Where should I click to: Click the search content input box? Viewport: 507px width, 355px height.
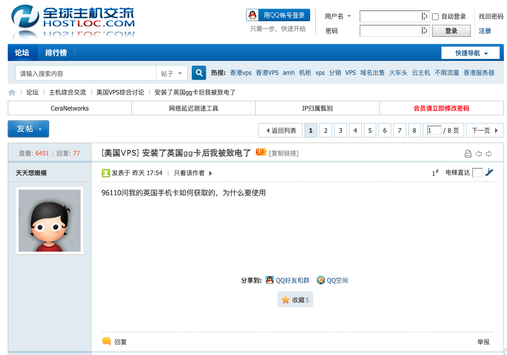pyautogui.click(x=86, y=73)
